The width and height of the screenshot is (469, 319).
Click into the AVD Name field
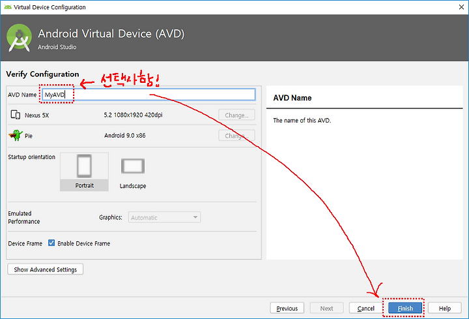pyautogui.click(x=149, y=95)
